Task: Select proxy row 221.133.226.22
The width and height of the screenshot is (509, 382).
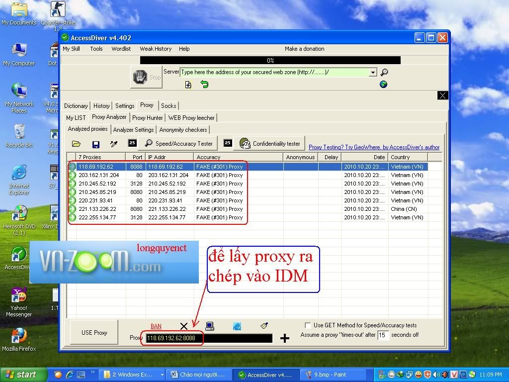Action: [248, 209]
